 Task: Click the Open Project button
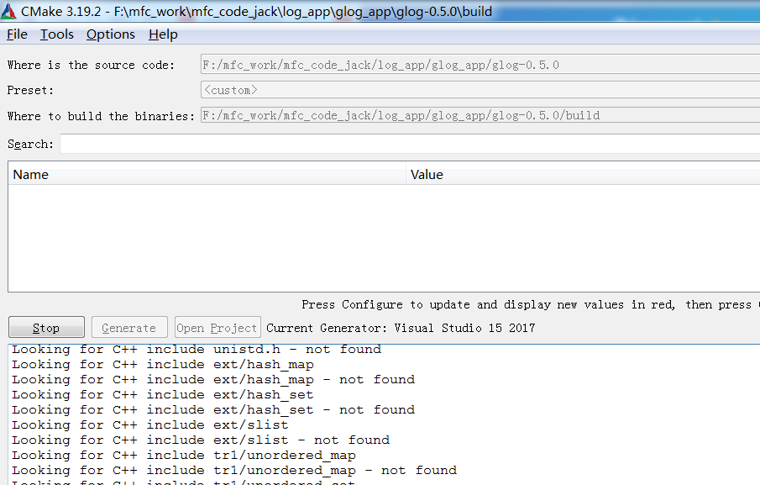217,327
